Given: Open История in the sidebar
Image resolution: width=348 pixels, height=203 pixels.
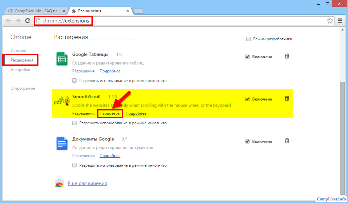Looking at the screenshot, I should tap(18, 51).
